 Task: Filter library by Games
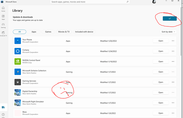coord(48,32)
